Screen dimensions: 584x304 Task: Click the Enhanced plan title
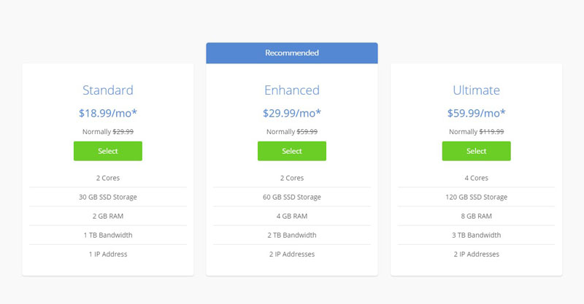pyautogui.click(x=291, y=90)
